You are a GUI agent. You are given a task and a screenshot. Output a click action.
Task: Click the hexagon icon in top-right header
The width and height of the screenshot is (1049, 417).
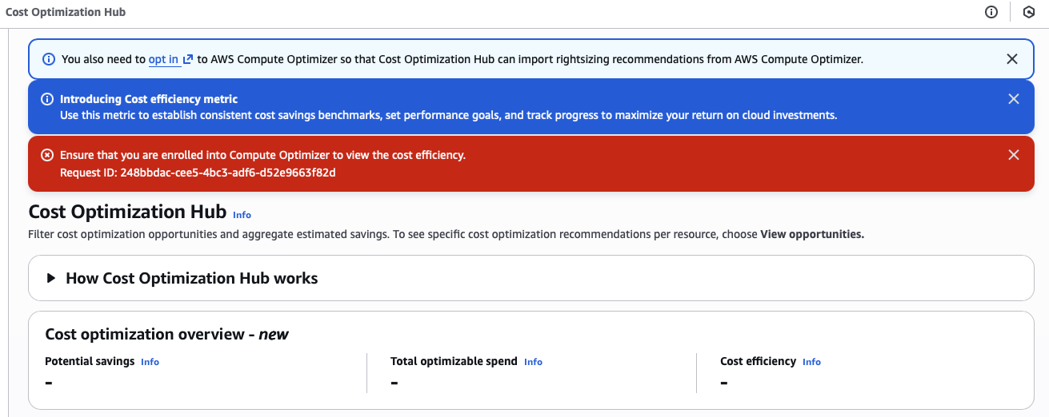pyautogui.click(x=1029, y=12)
